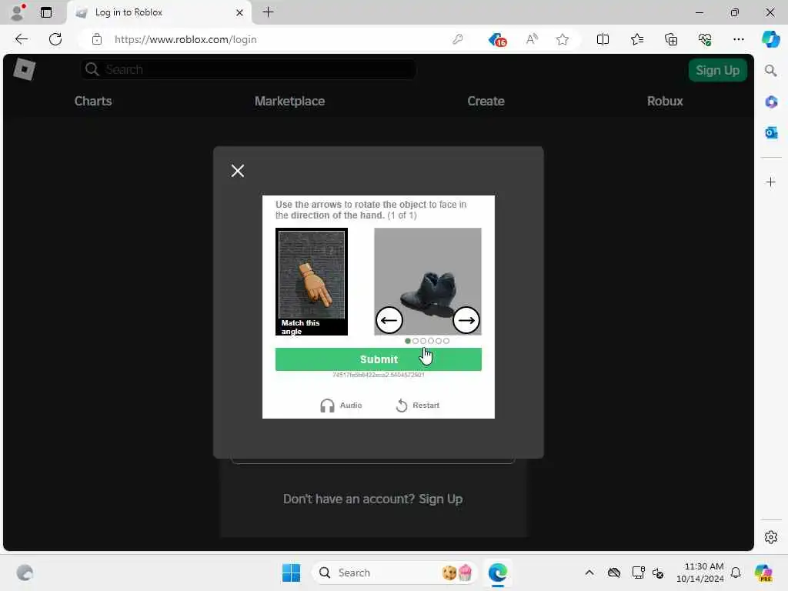Go back with the browser back arrow
Viewport: 788px width, 591px height.
21,39
